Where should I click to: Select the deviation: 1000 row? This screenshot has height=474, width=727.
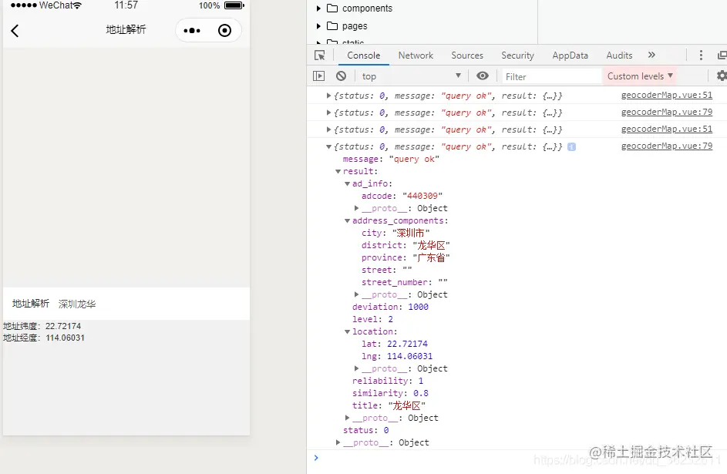click(390, 307)
